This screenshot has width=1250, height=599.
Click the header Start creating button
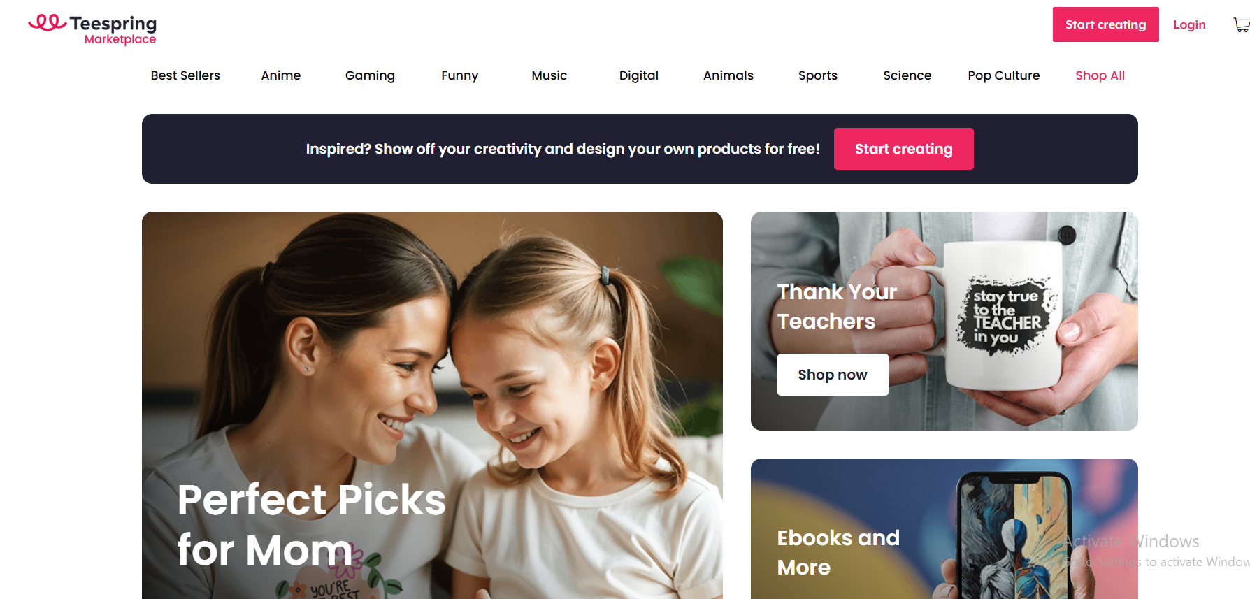tap(1105, 24)
